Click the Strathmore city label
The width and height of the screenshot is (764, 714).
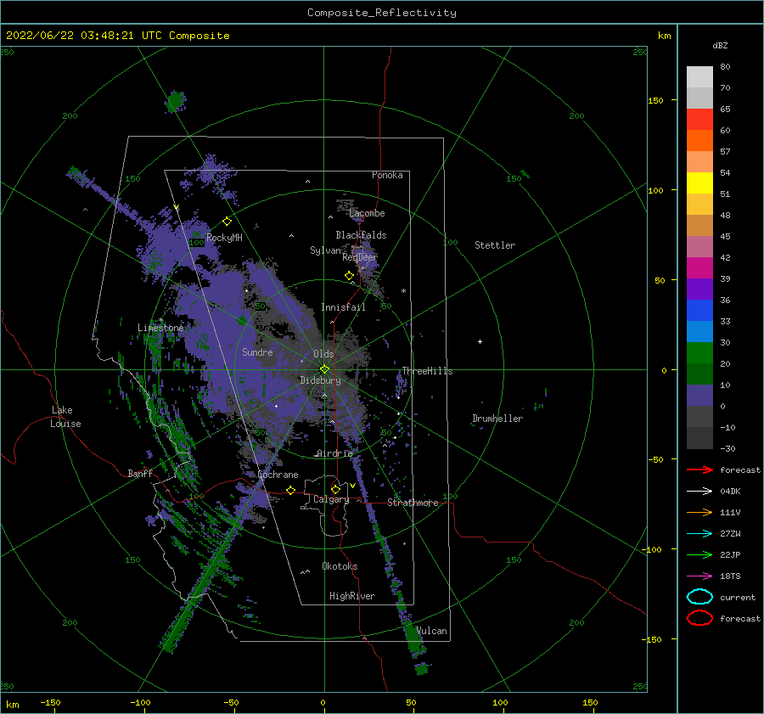pos(413,503)
